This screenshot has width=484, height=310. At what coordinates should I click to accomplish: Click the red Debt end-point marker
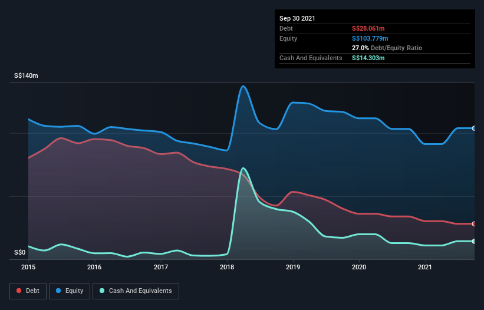pyautogui.click(x=474, y=224)
